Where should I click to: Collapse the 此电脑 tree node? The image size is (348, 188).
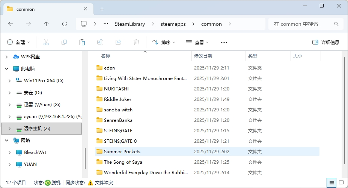click(6, 69)
